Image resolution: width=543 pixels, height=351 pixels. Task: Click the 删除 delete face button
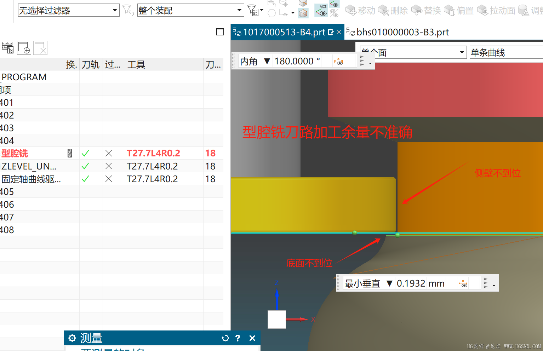[393, 11]
